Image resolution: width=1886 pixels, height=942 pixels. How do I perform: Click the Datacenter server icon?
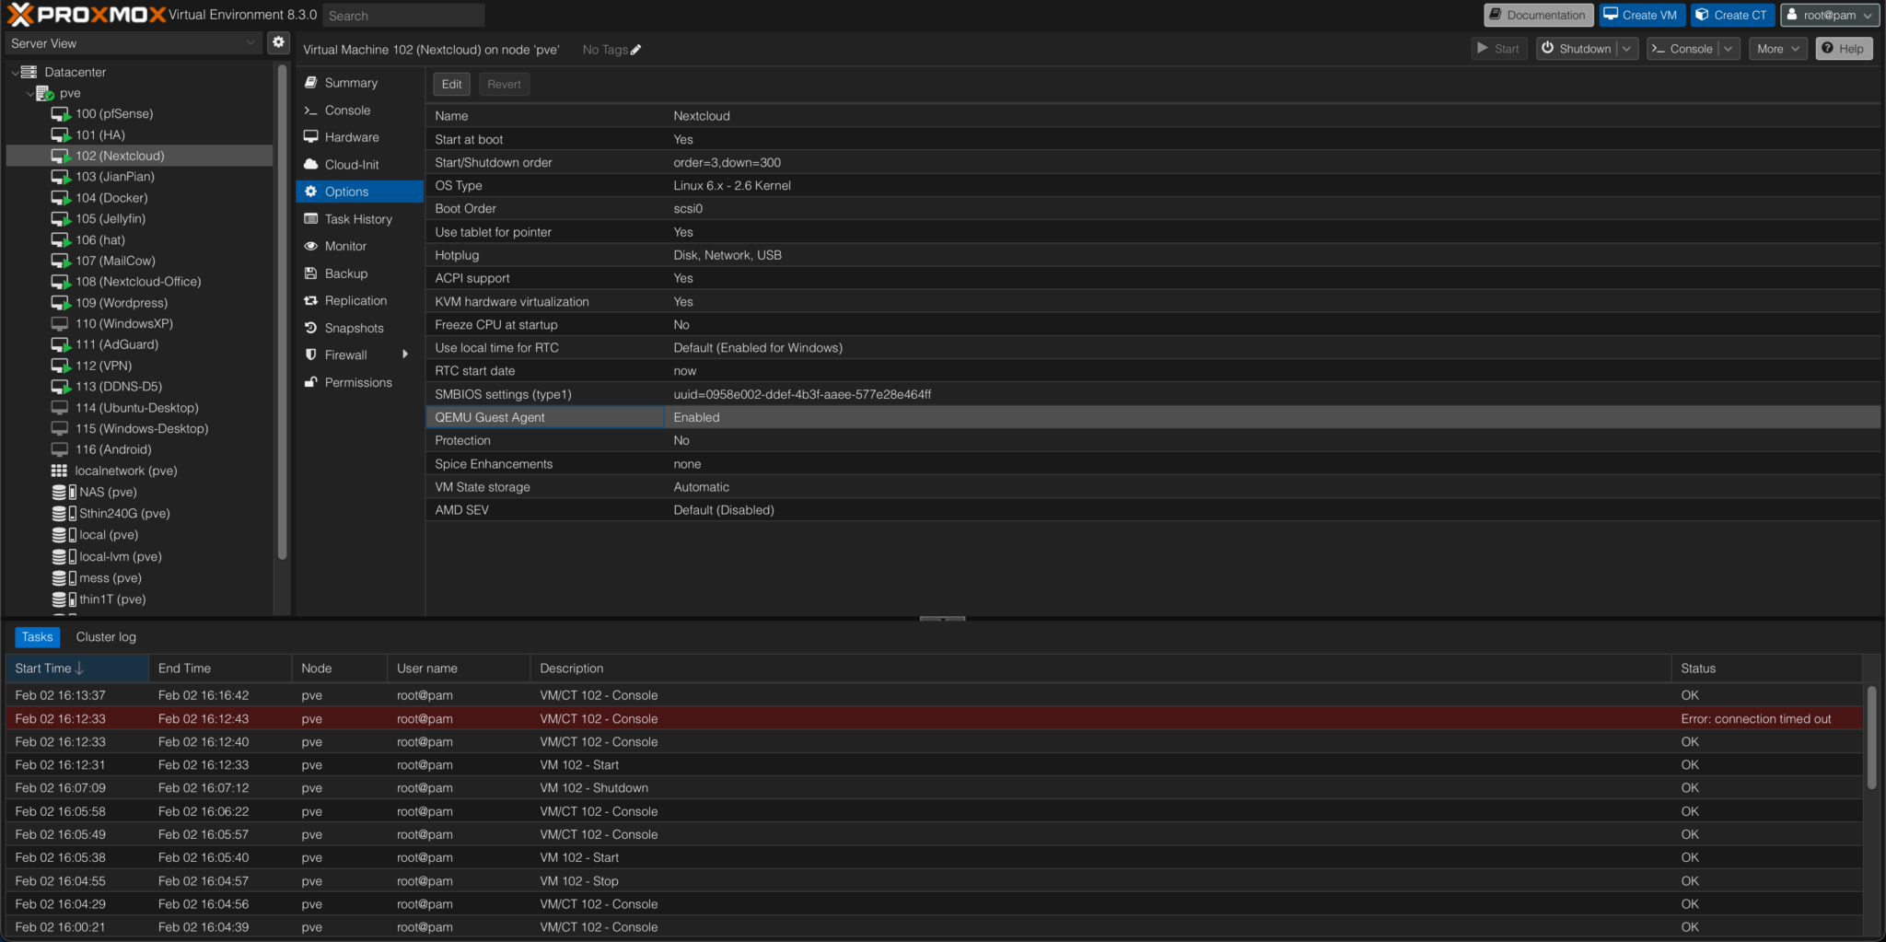[x=29, y=72]
